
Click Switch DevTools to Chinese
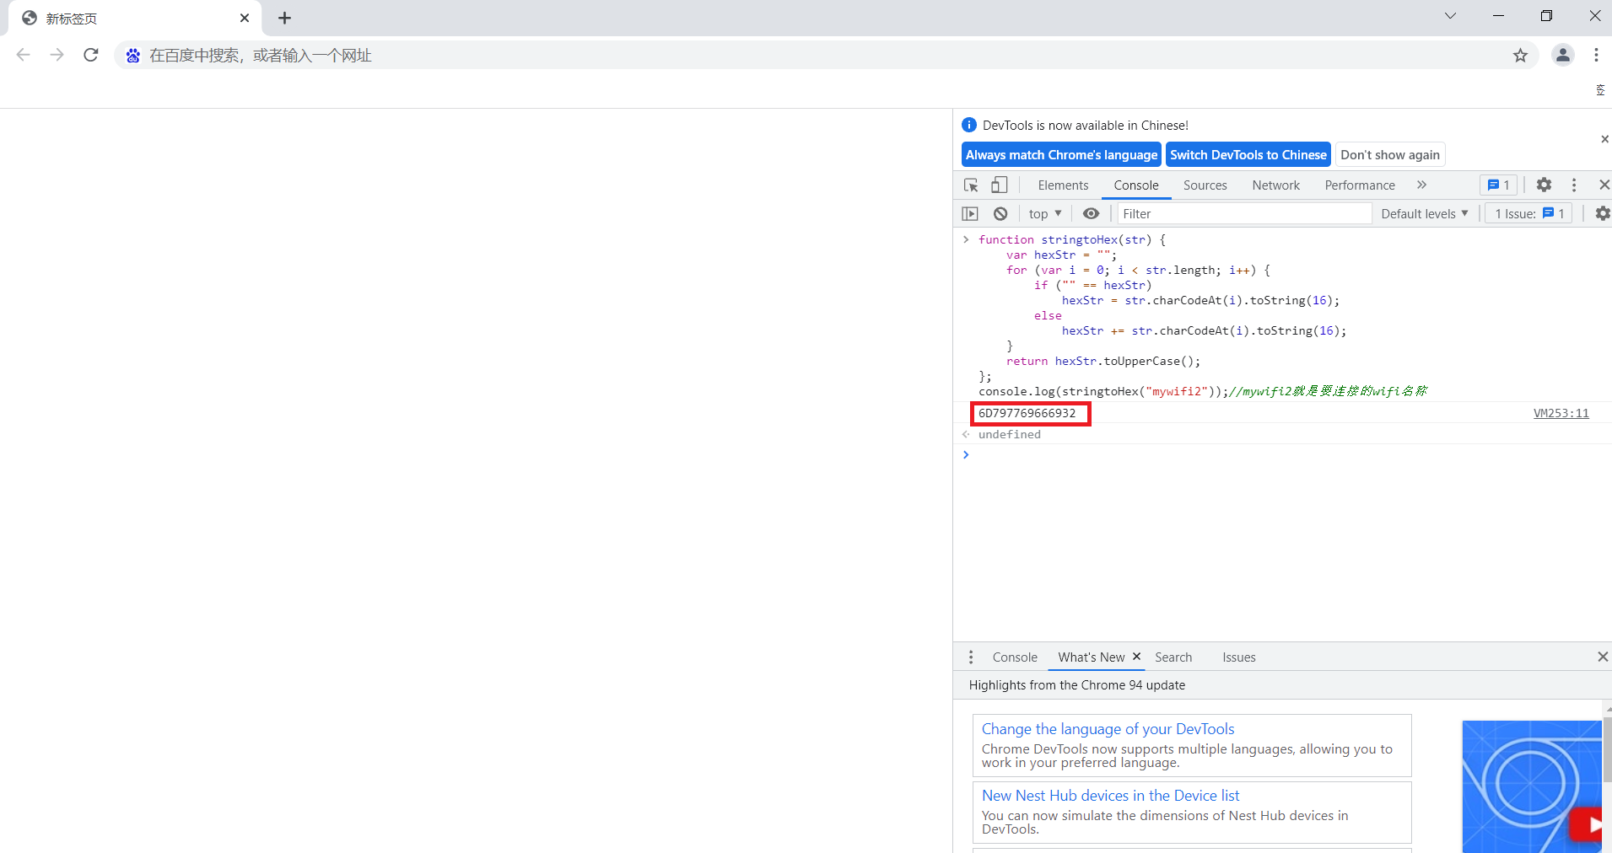tap(1248, 154)
